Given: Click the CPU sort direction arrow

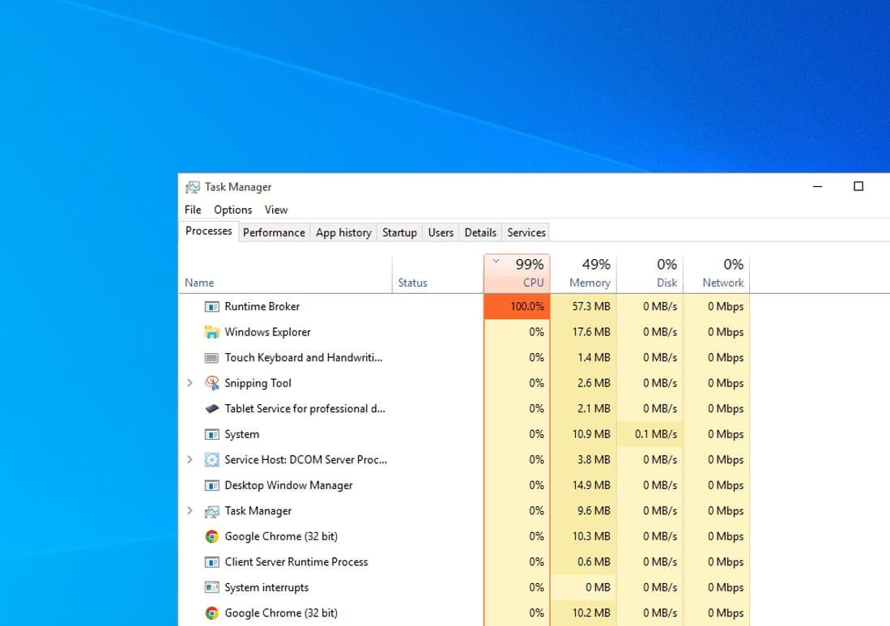Looking at the screenshot, I should click(496, 261).
